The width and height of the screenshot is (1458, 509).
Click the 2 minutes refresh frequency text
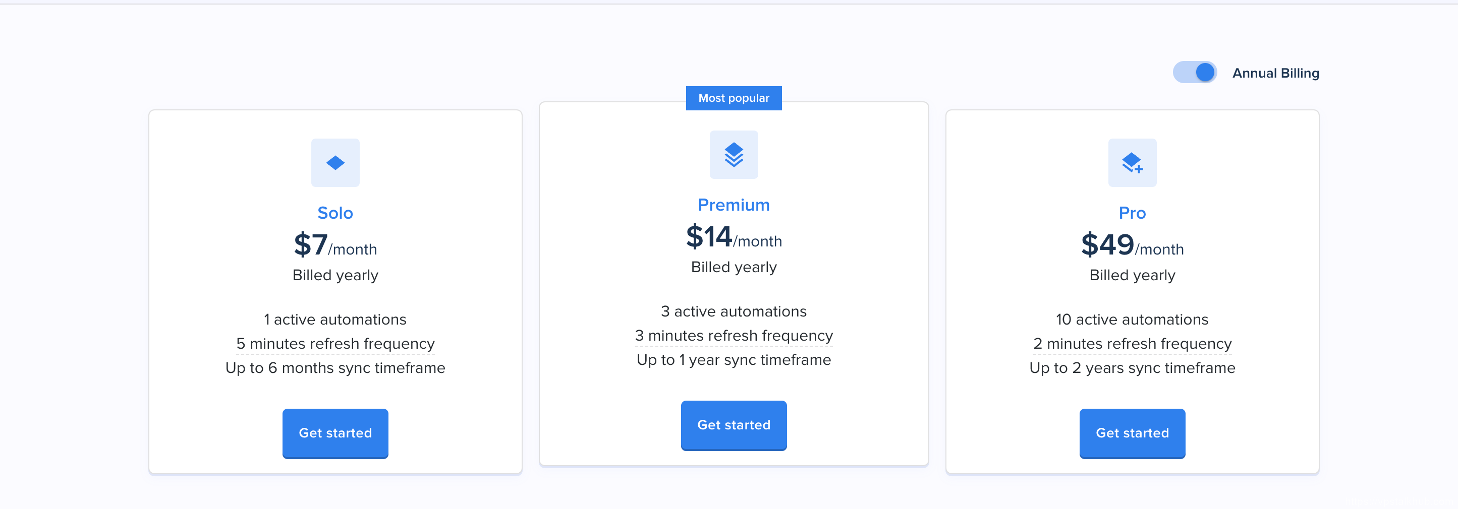click(x=1132, y=343)
